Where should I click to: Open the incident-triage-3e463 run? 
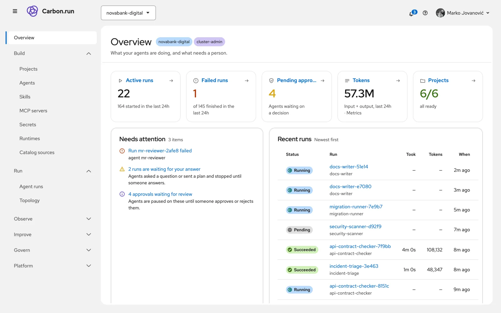tap(354, 266)
